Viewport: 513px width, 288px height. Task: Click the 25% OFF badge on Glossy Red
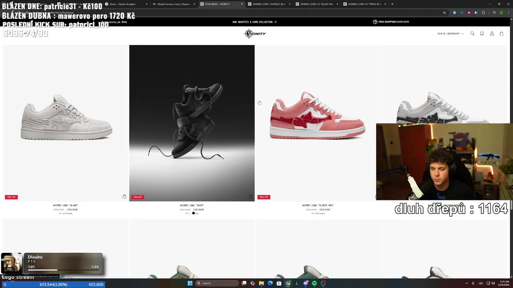pyautogui.click(x=264, y=197)
